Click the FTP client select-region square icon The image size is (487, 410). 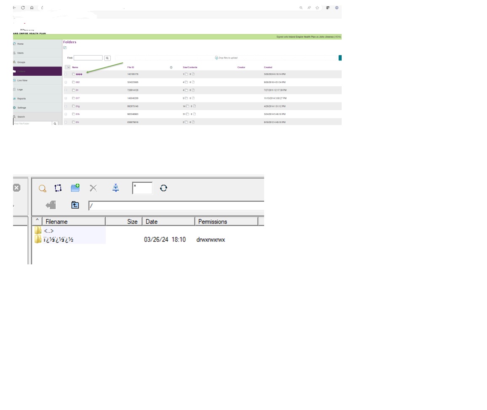coord(58,188)
